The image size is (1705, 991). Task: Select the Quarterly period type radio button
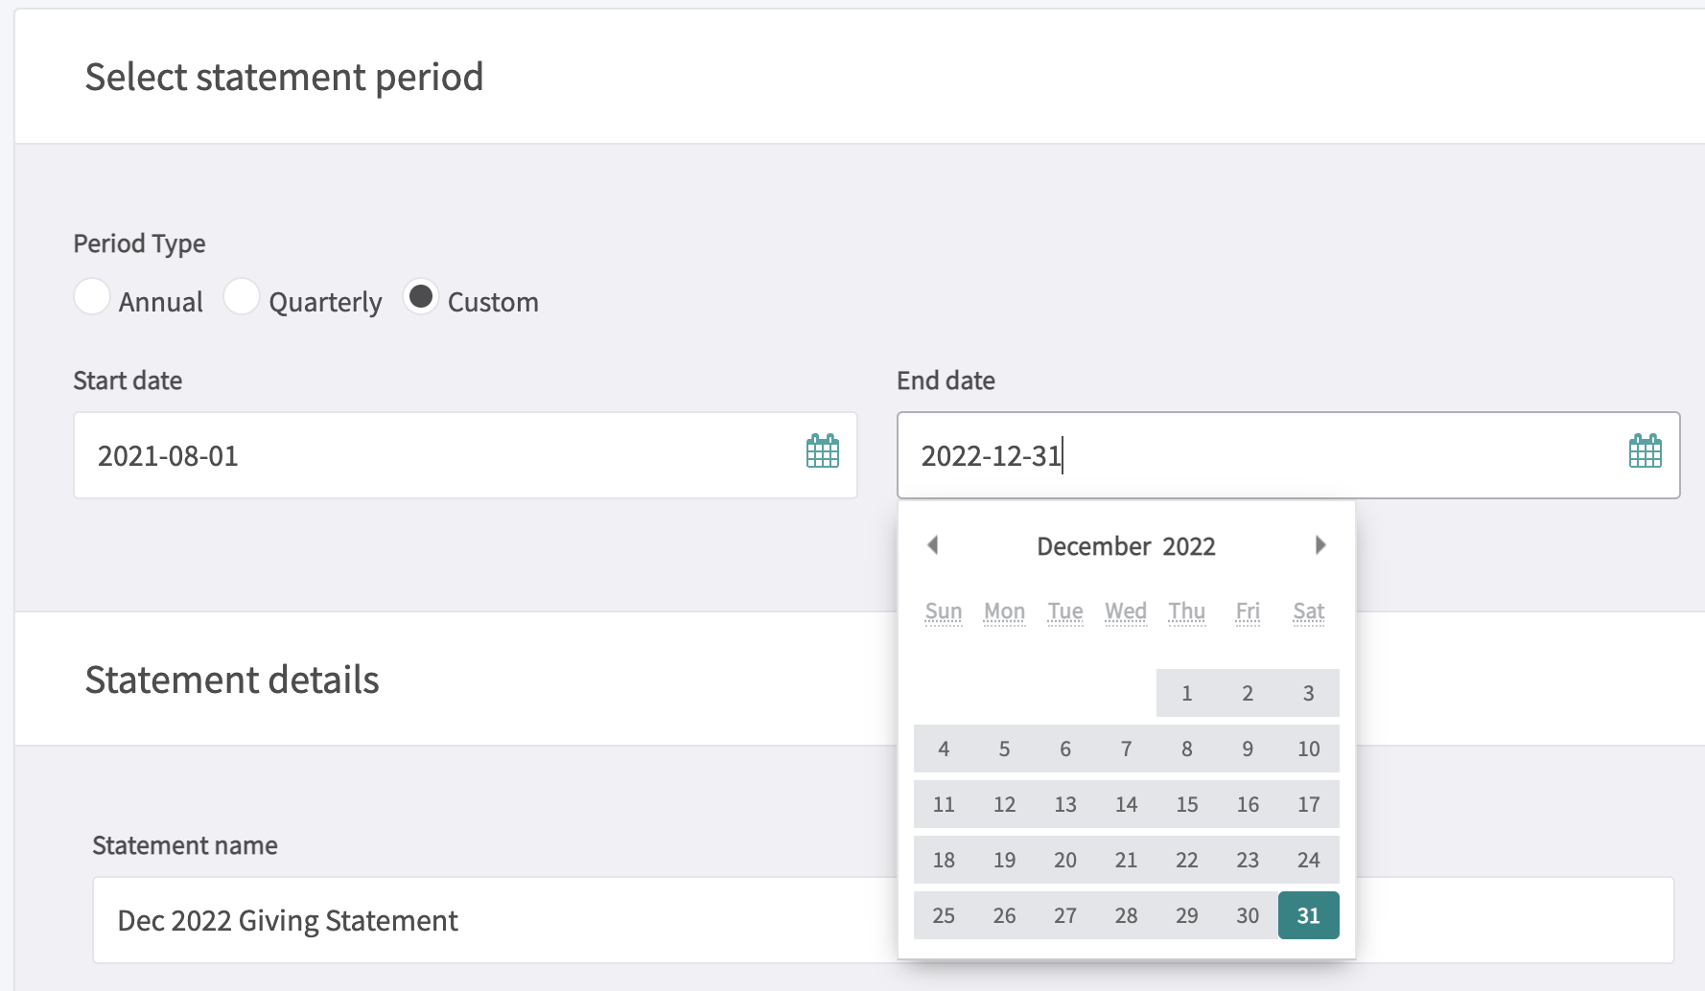click(x=243, y=297)
